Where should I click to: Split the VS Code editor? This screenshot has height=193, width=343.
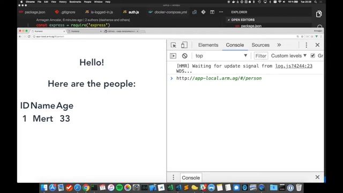[212, 12]
